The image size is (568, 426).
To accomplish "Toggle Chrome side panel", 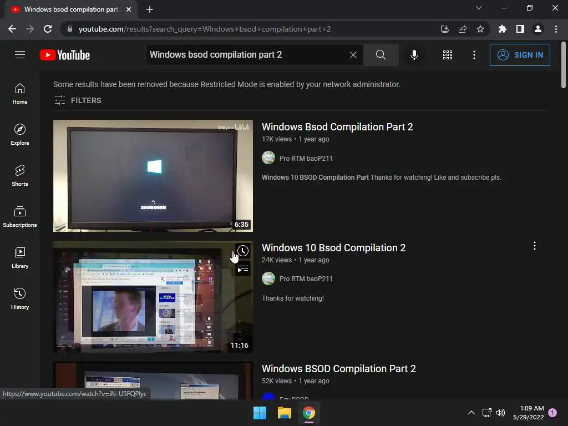I will pos(520,29).
